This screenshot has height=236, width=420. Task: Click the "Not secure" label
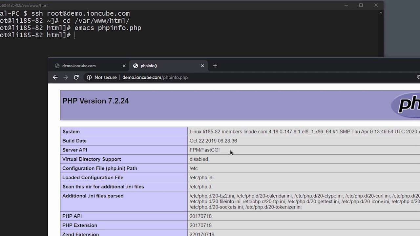pyautogui.click(x=105, y=77)
